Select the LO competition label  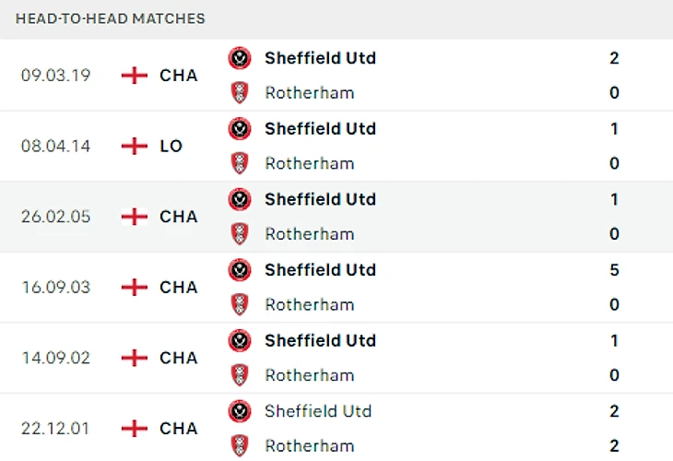pyautogui.click(x=171, y=146)
